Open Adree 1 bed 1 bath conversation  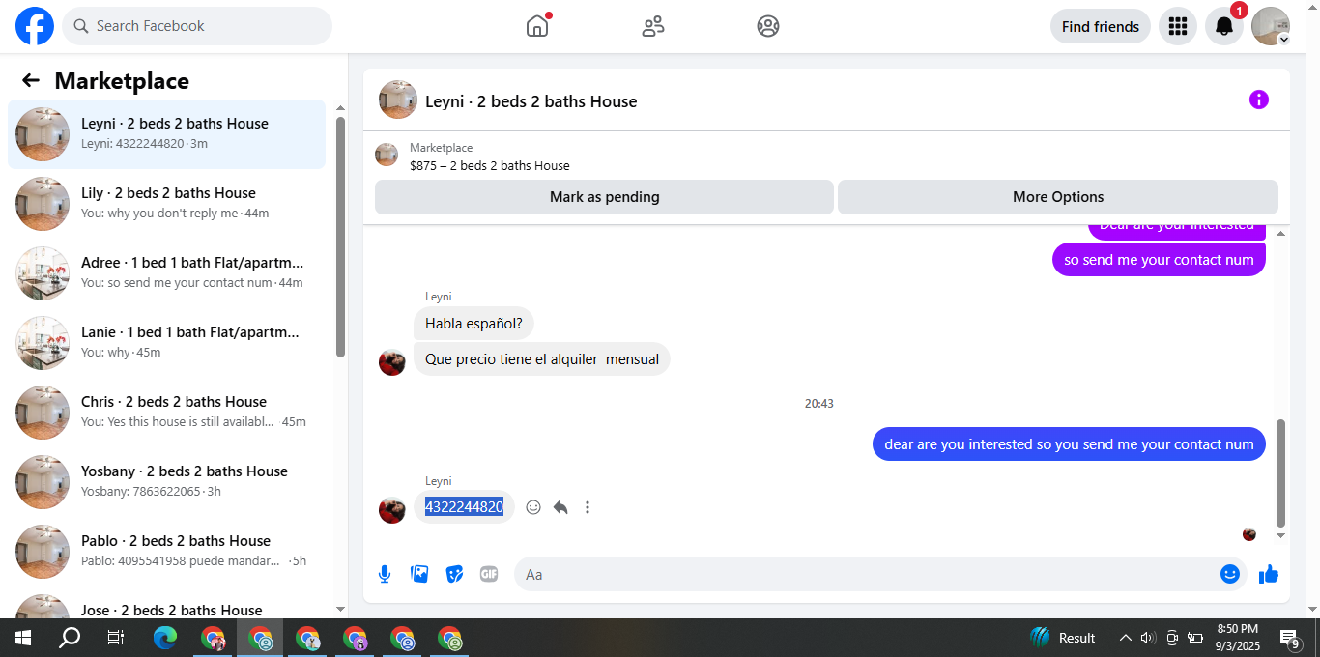tap(166, 273)
